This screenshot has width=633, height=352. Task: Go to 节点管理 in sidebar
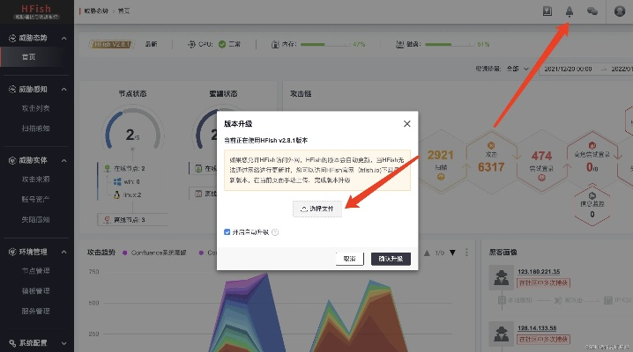35,271
